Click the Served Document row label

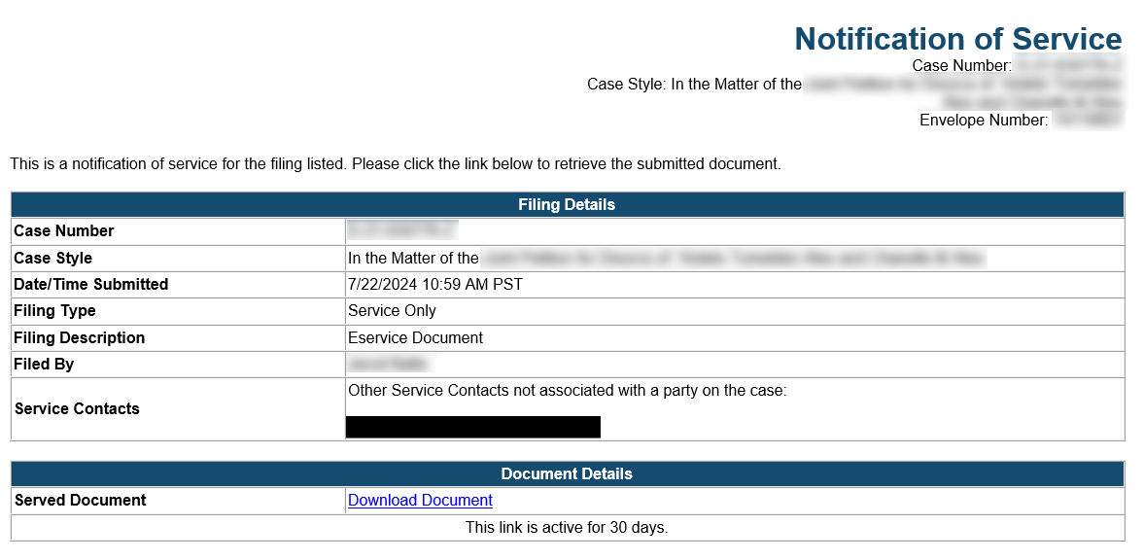point(81,501)
